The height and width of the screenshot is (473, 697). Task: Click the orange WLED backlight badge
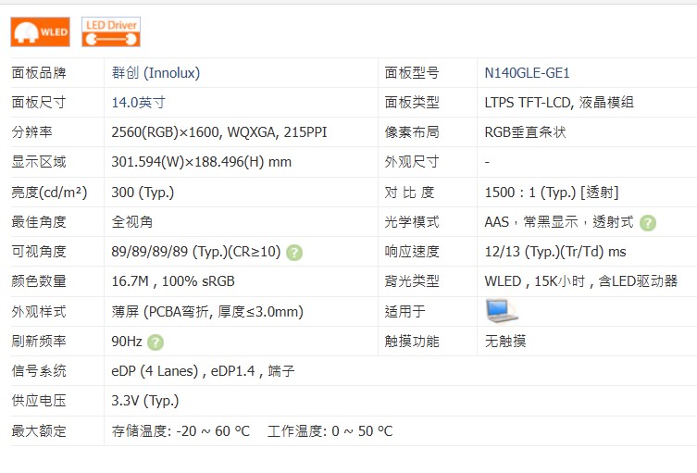pos(40,31)
